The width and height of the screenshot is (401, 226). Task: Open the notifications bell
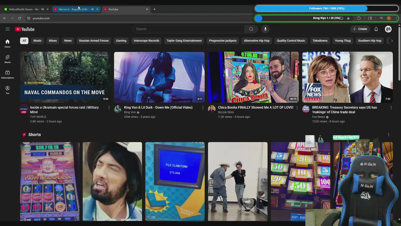coord(376,29)
